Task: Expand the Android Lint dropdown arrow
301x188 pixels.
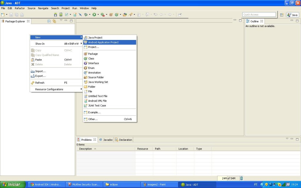Action: [70, 15]
